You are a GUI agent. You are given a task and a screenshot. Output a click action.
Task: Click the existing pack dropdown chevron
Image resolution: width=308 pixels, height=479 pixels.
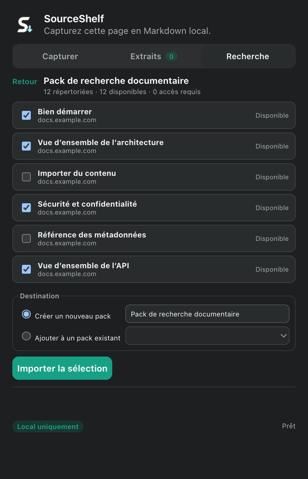283,336
